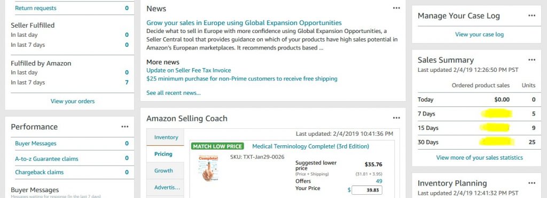This screenshot has width=547, height=198.
Task: Select the Pricing tab in Selling Coach
Action: tap(163, 154)
